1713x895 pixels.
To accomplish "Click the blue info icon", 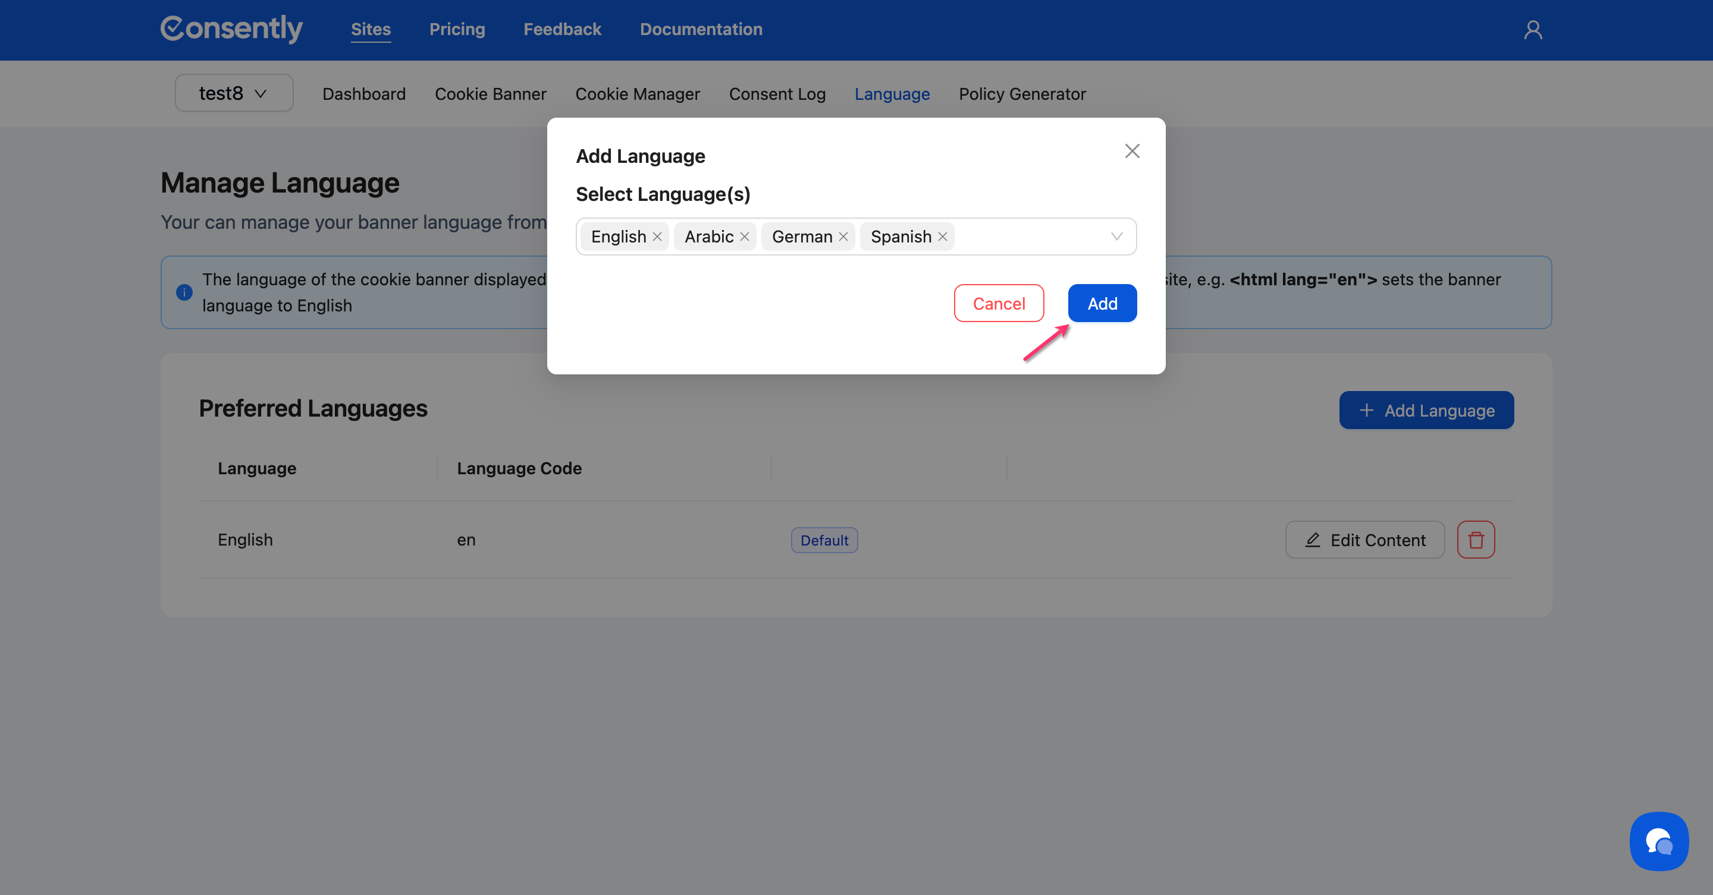I will click(x=184, y=292).
